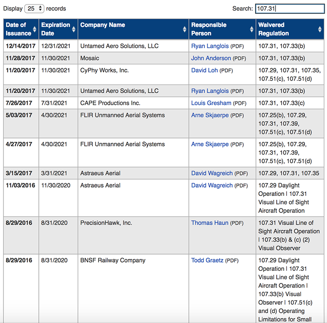Select the CyPhy Works, Inc. cell

pyautogui.click(x=133, y=74)
